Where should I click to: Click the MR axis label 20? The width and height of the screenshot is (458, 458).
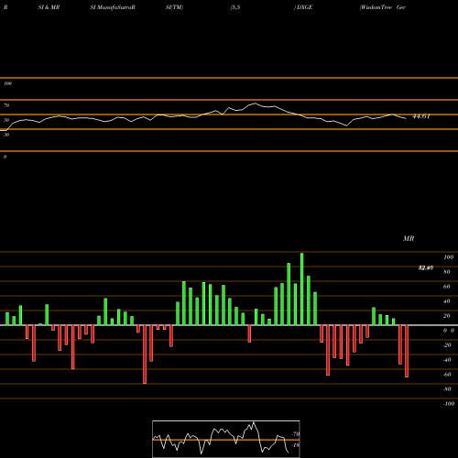447,316
